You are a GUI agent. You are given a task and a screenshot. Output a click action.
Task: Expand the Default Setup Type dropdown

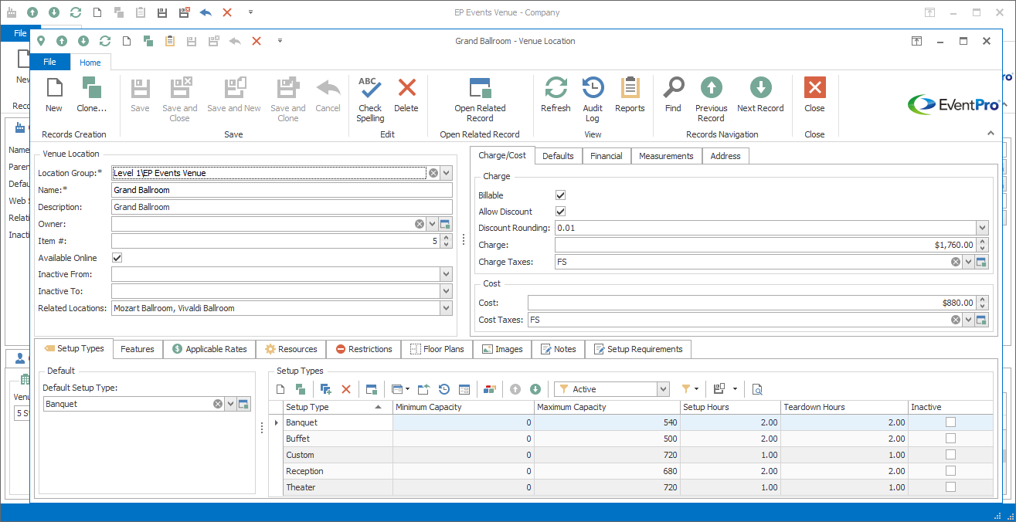coord(230,404)
